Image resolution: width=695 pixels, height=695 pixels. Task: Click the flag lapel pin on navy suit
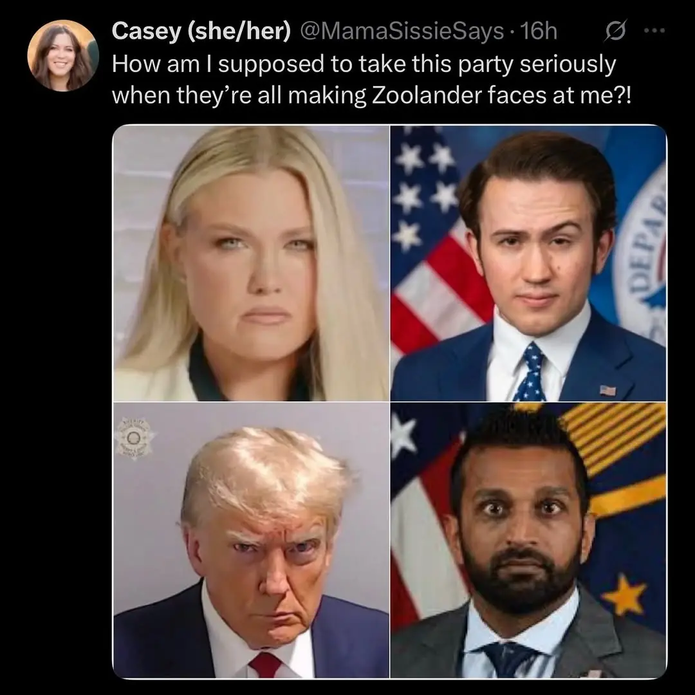(607, 391)
